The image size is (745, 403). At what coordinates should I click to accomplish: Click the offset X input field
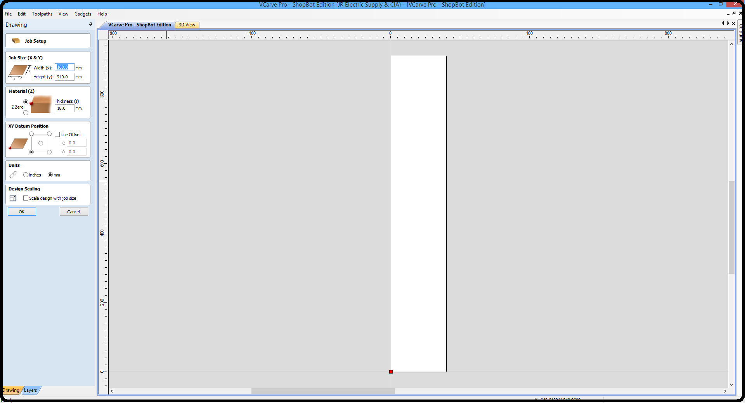pos(76,143)
